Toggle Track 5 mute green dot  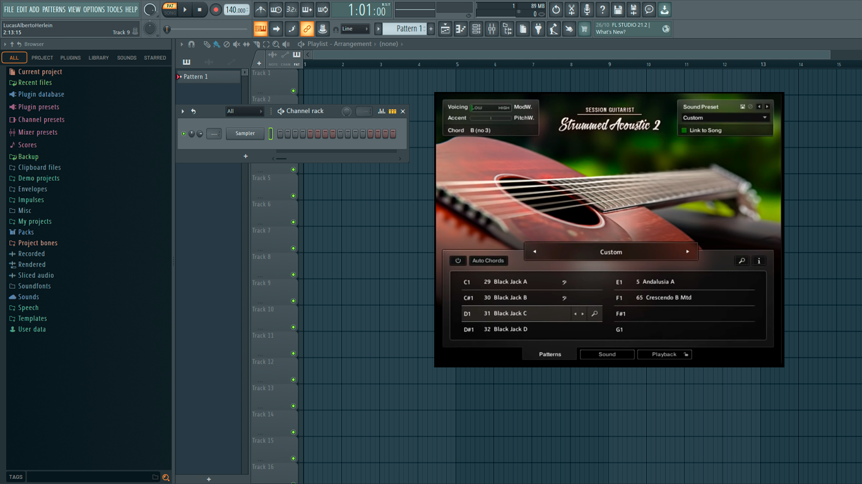293,196
